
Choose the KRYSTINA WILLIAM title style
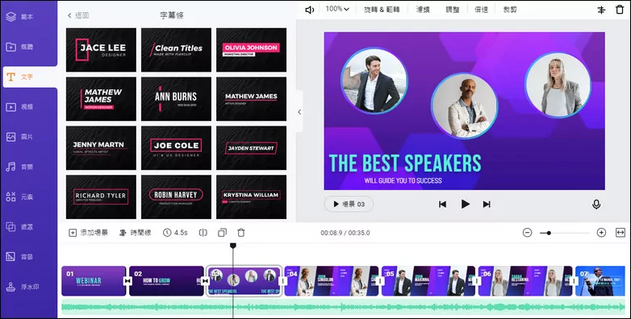(252, 197)
